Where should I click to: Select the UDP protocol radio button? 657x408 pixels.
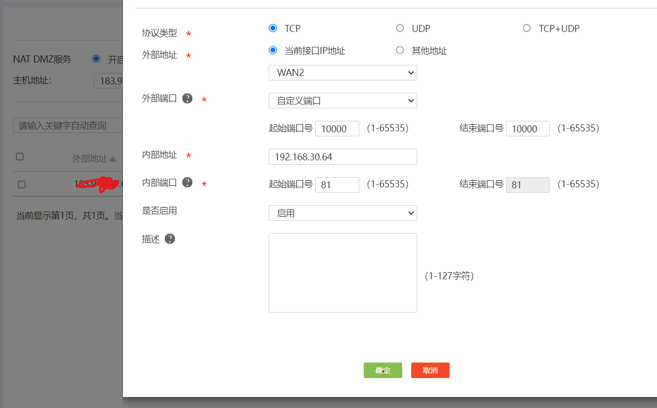tap(400, 28)
